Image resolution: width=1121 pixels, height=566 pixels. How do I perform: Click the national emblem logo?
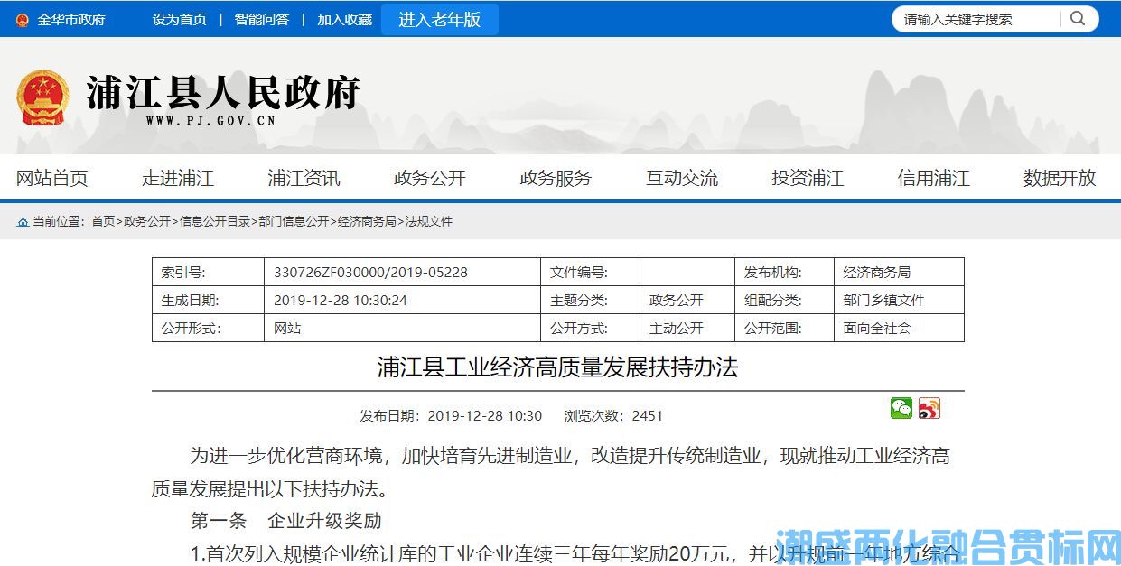42,97
